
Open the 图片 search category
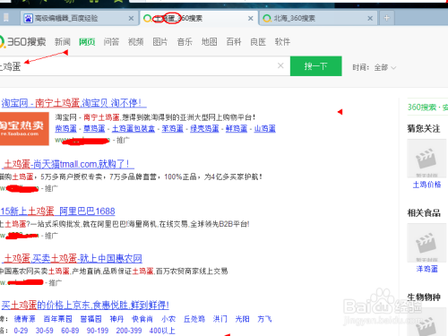160,42
